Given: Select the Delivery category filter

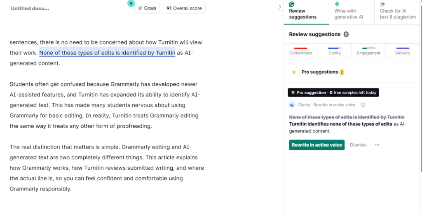Looking at the screenshot, I should [402, 51].
